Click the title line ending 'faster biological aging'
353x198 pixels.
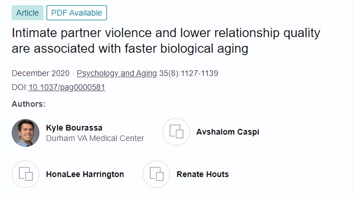coord(130,48)
